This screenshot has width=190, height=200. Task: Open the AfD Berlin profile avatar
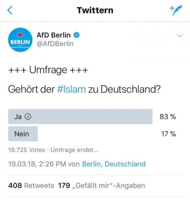point(20,40)
